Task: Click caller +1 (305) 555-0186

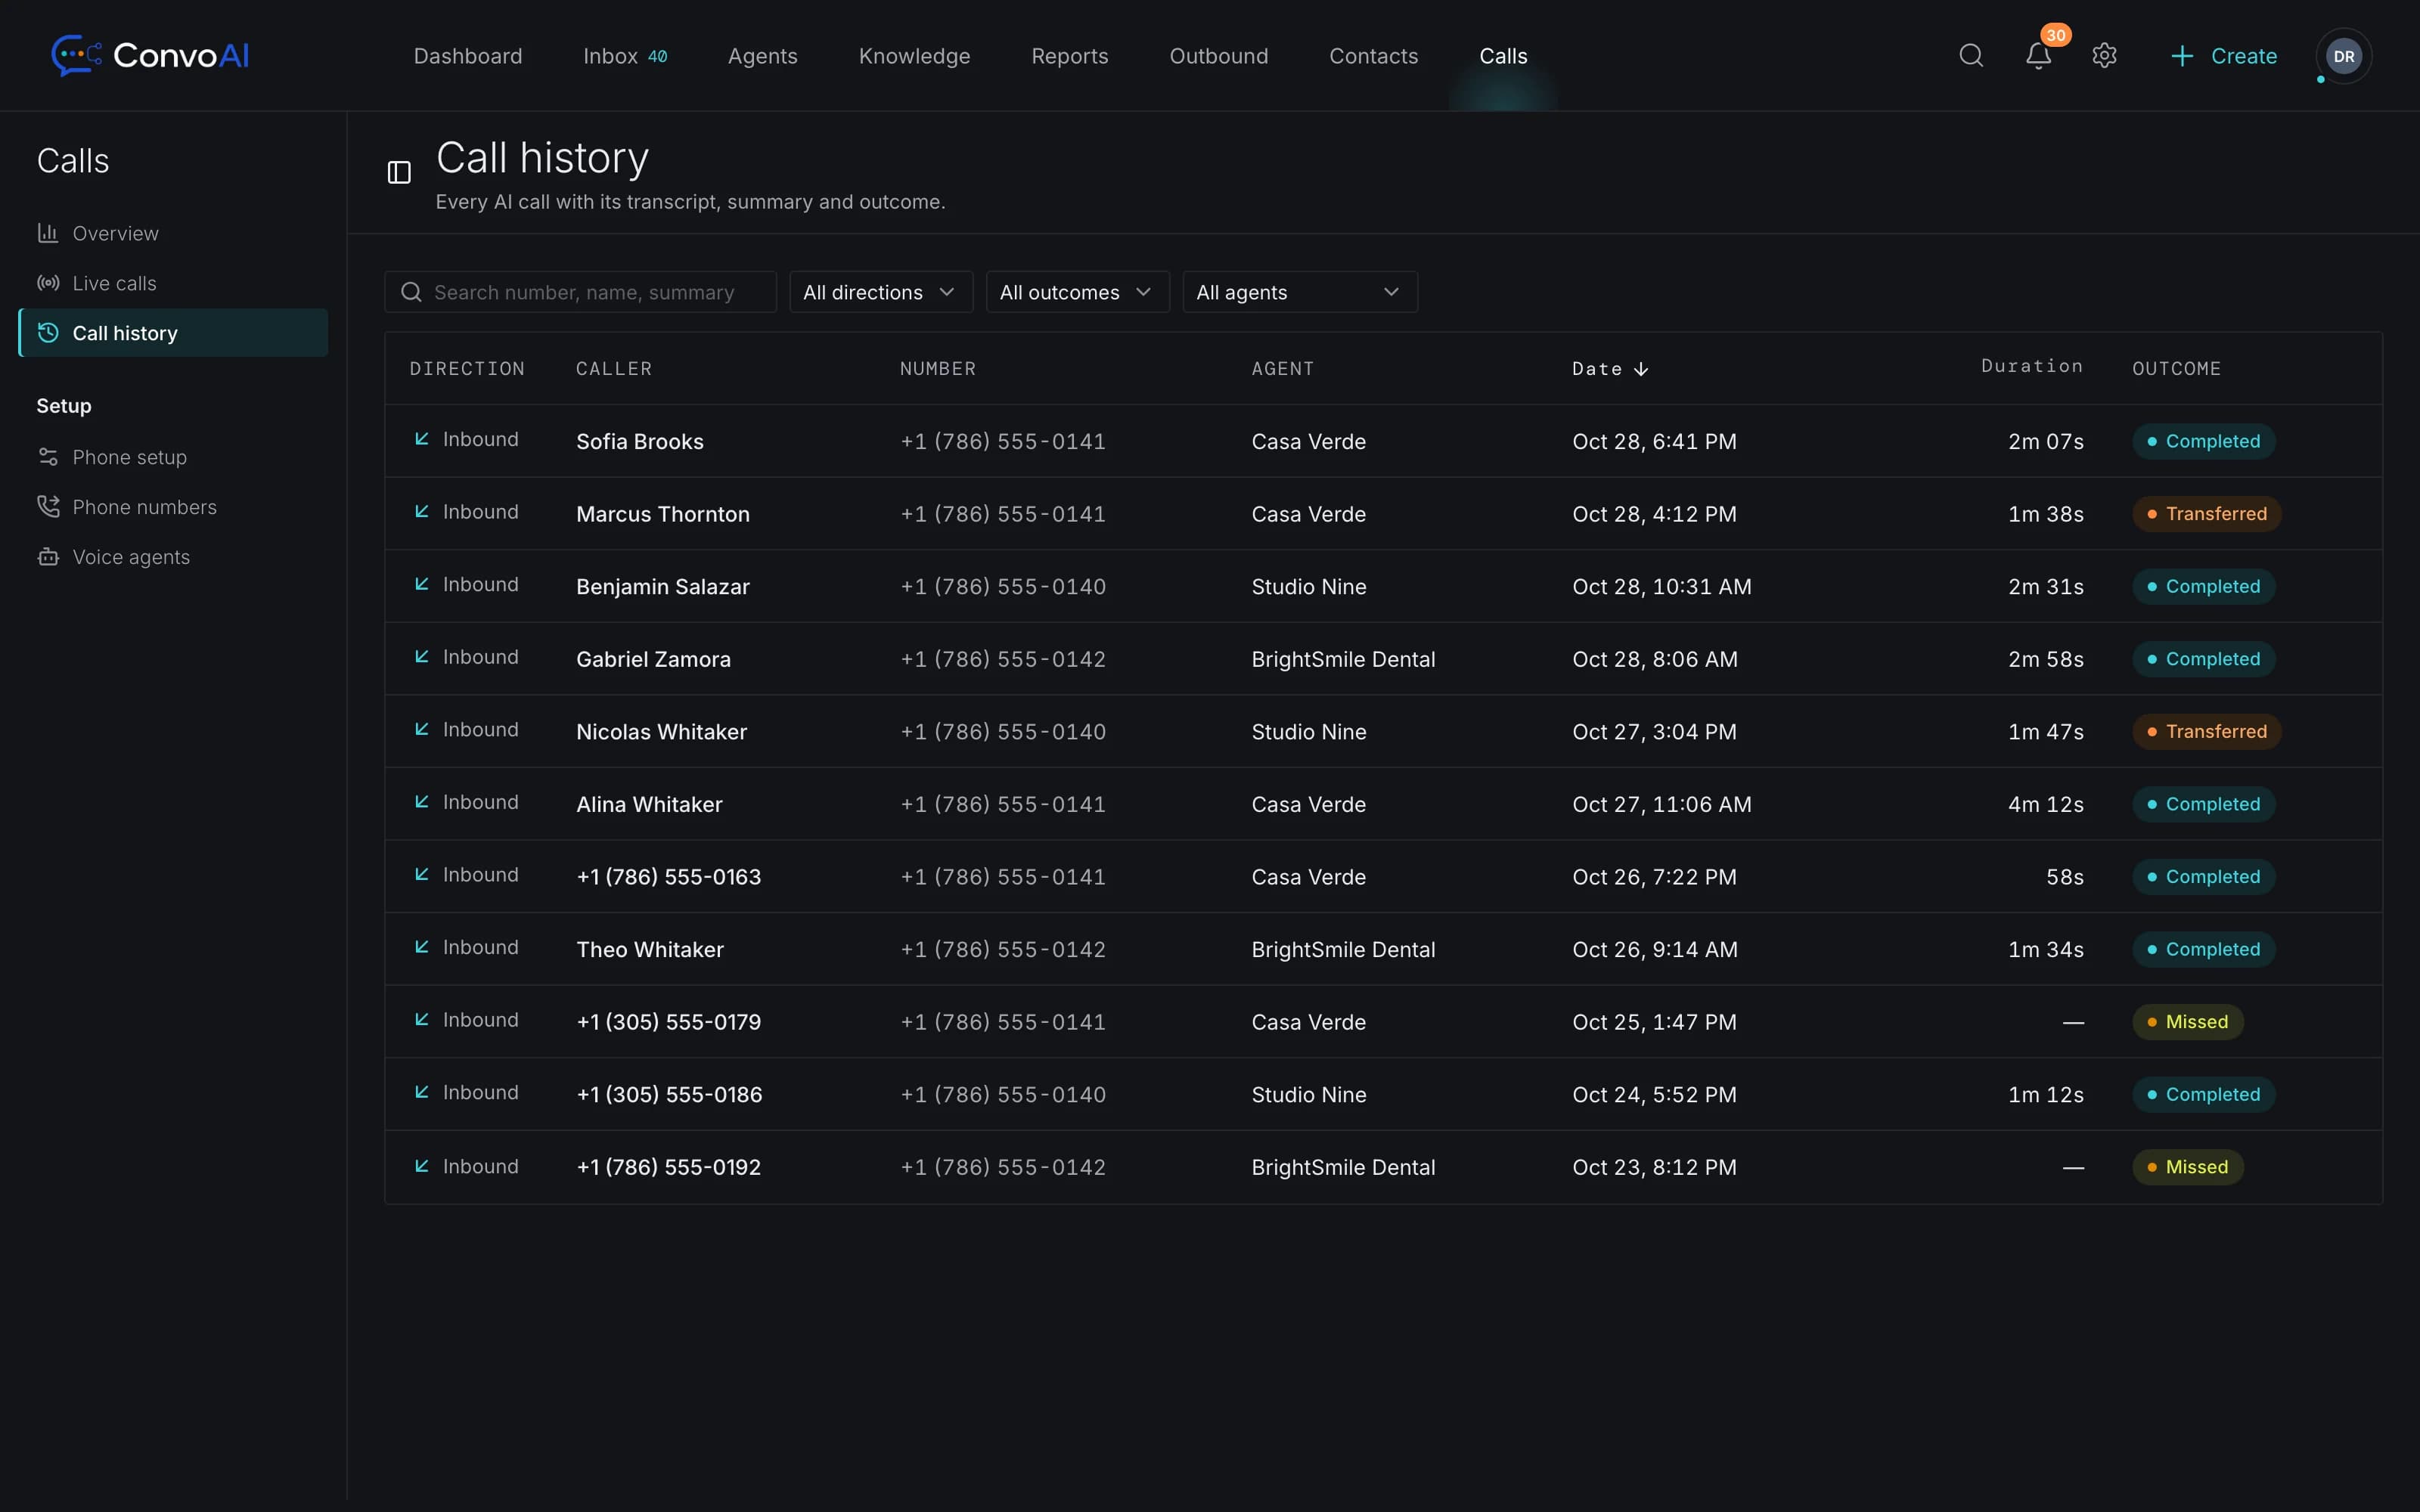Action: pos(669,1095)
